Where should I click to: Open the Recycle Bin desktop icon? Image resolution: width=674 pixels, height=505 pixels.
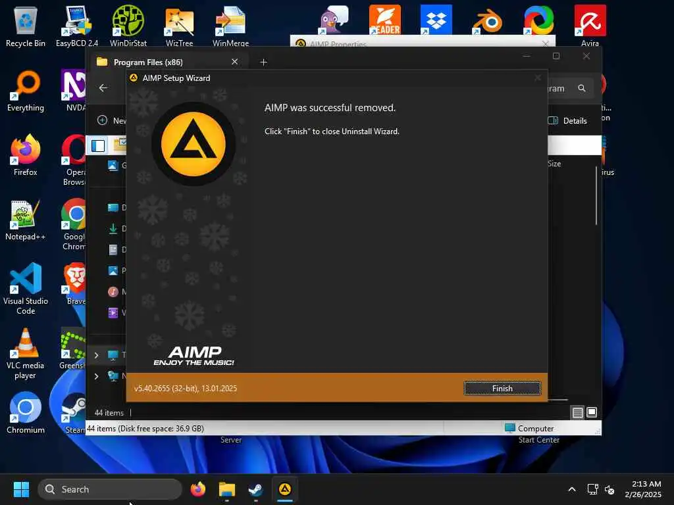(26, 26)
